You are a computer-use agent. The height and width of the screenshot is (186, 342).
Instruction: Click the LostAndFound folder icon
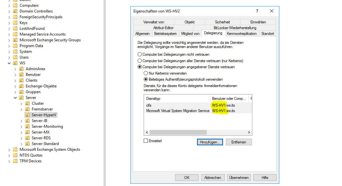tap(15, 28)
